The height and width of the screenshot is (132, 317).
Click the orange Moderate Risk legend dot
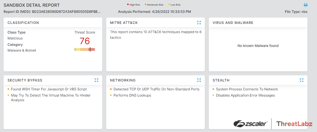pos(146,5)
